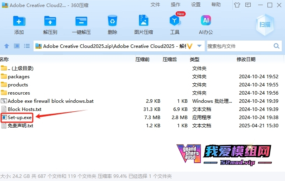Go up one level with the arrow icon
Image resolution: width=285 pixels, height=181 pixels.
7,46
